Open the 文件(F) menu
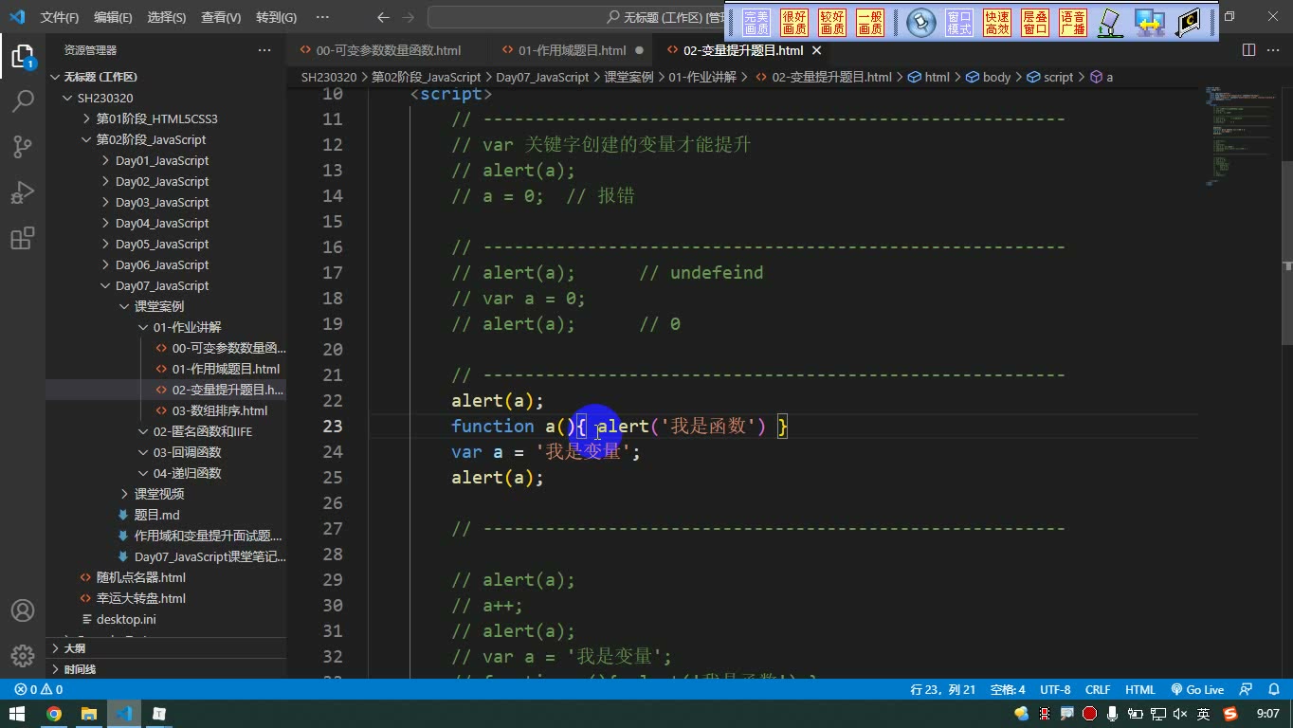 click(60, 17)
